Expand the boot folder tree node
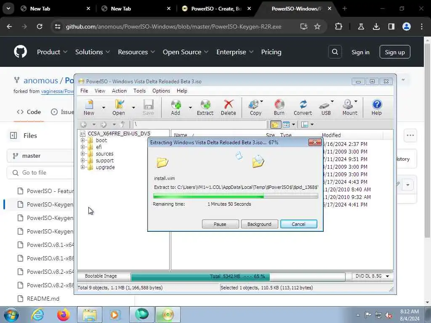This screenshot has height=323, width=431. tap(82, 140)
